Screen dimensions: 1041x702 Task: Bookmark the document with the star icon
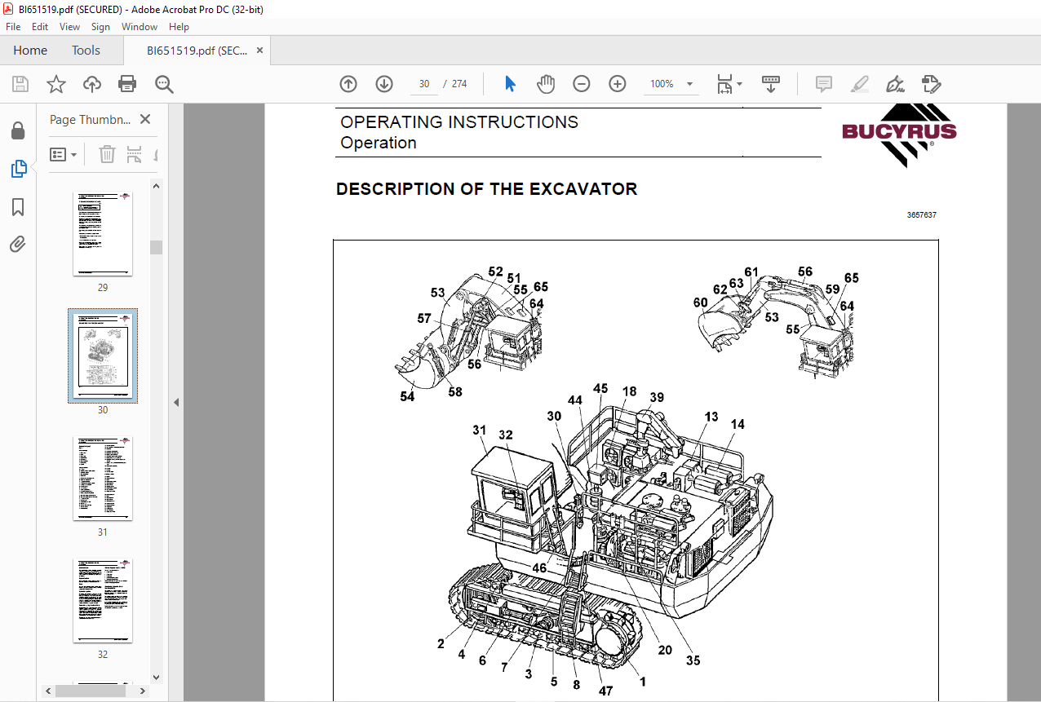55,84
